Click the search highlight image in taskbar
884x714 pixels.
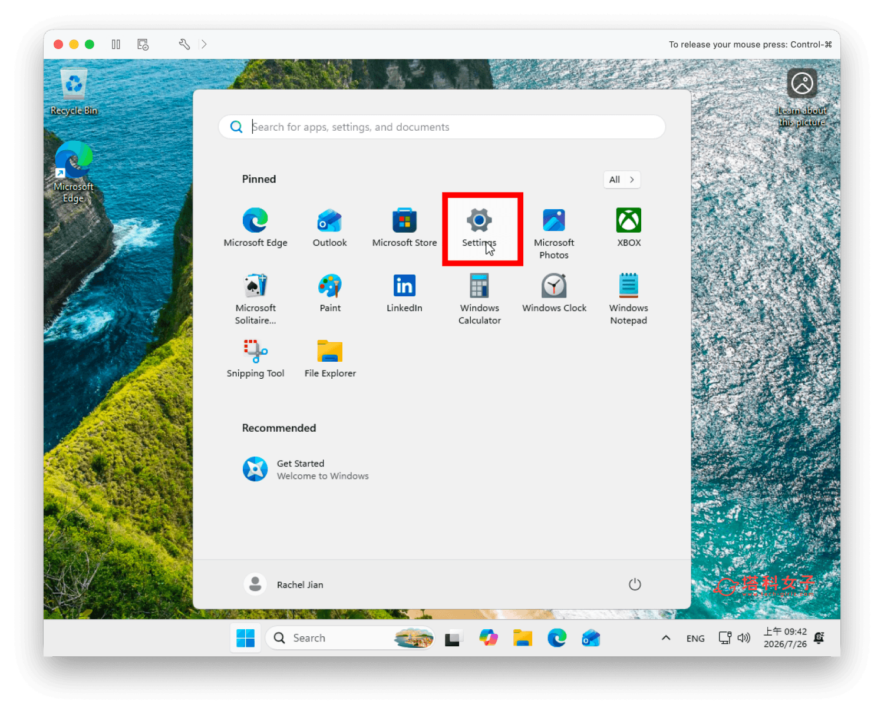[414, 638]
